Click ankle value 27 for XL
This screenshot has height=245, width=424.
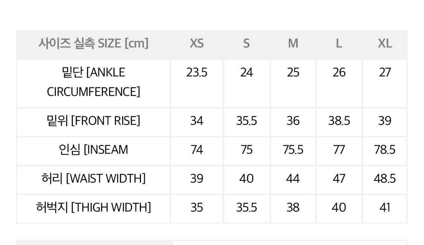pyautogui.click(x=385, y=72)
